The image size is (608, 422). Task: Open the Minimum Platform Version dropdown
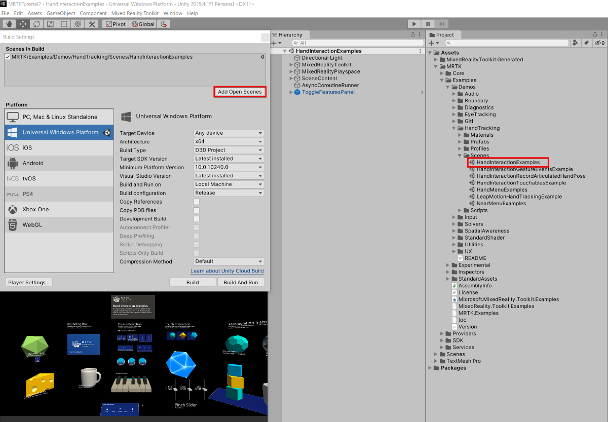(229, 167)
